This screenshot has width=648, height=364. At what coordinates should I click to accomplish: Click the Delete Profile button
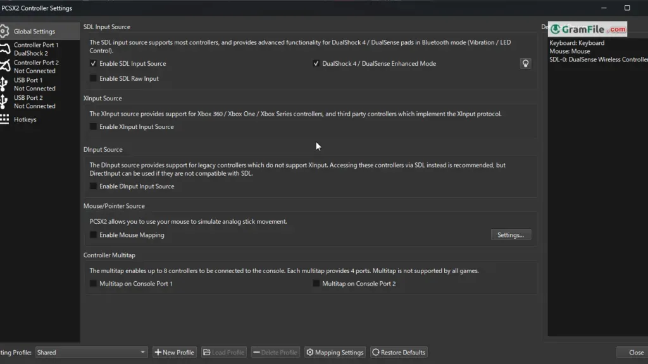click(275, 353)
